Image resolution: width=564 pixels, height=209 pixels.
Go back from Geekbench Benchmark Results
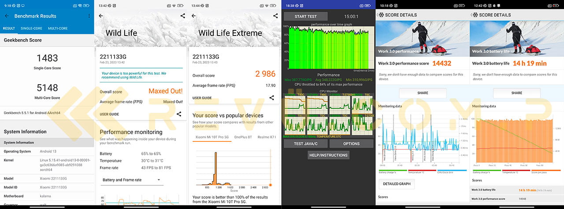point(7,16)
